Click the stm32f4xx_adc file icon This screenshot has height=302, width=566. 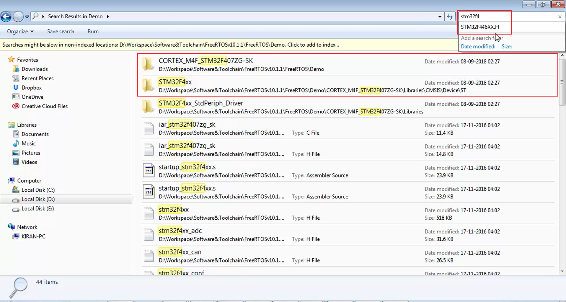149,234
